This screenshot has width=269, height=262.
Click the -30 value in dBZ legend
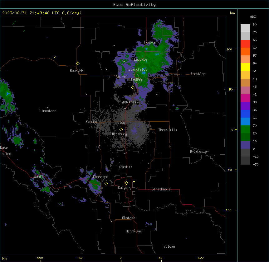point(256,165)
